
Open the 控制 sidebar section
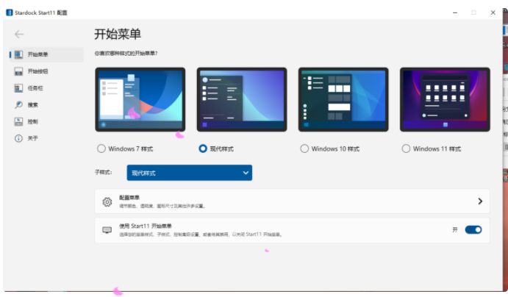(46, 122)
